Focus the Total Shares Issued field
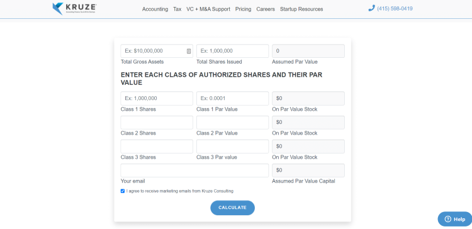The width and height of the screenshot is (472, 229). pos(232,51)
